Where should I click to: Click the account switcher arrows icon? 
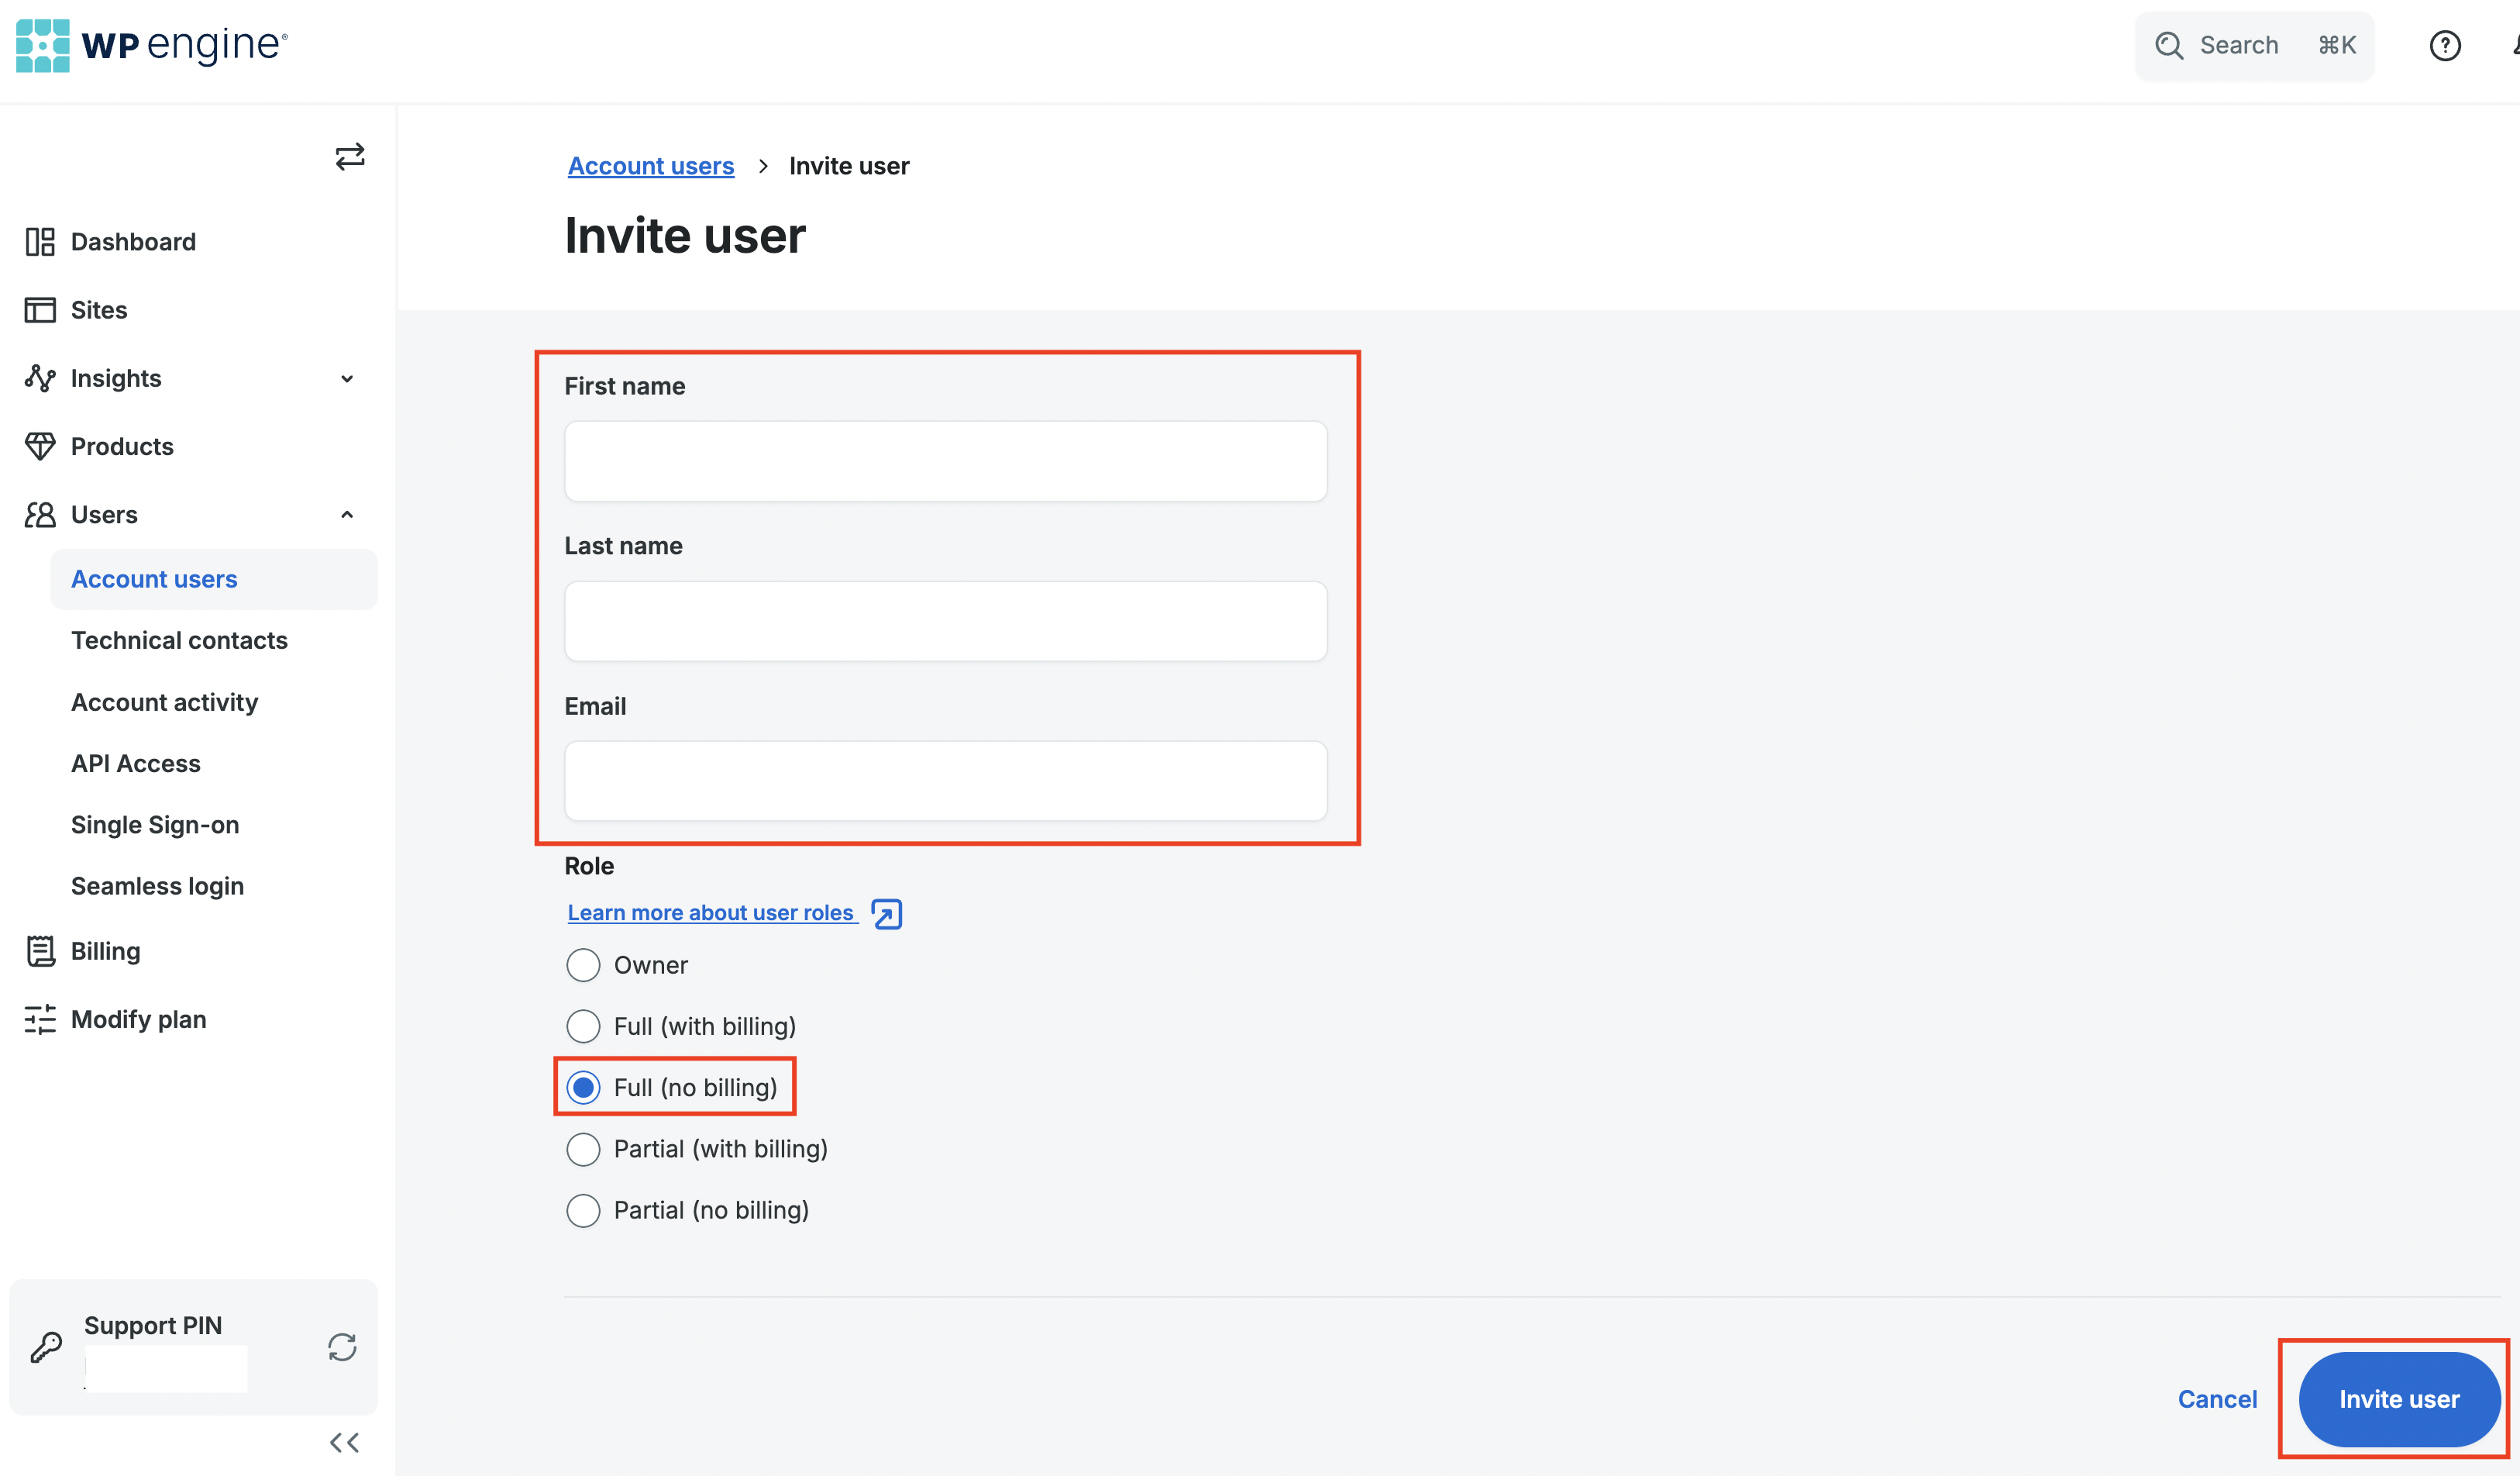(349, 156)
